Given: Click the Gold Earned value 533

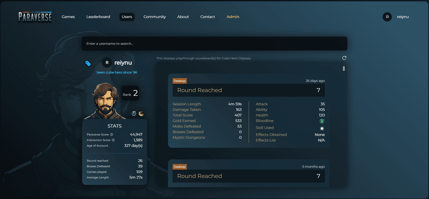Looking at the screenshot, I should [238, 121].
